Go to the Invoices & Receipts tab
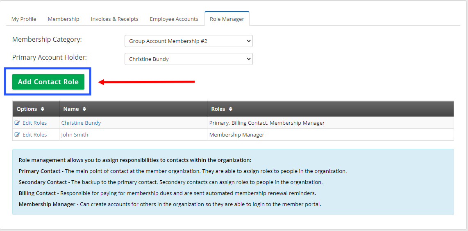The image size is (468, 231). point(115,19)
